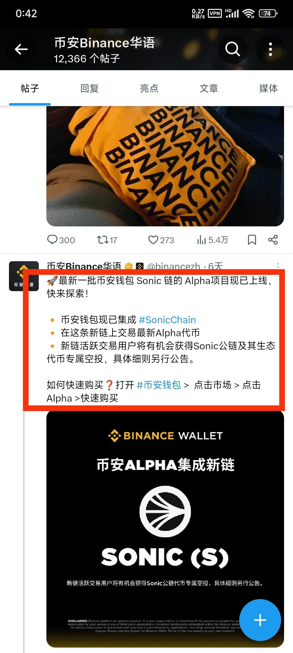This screenshot has height=653, width=293.
Task: Open the 媒体 tab
Action: pyautogui.click(x=268, y=88)
